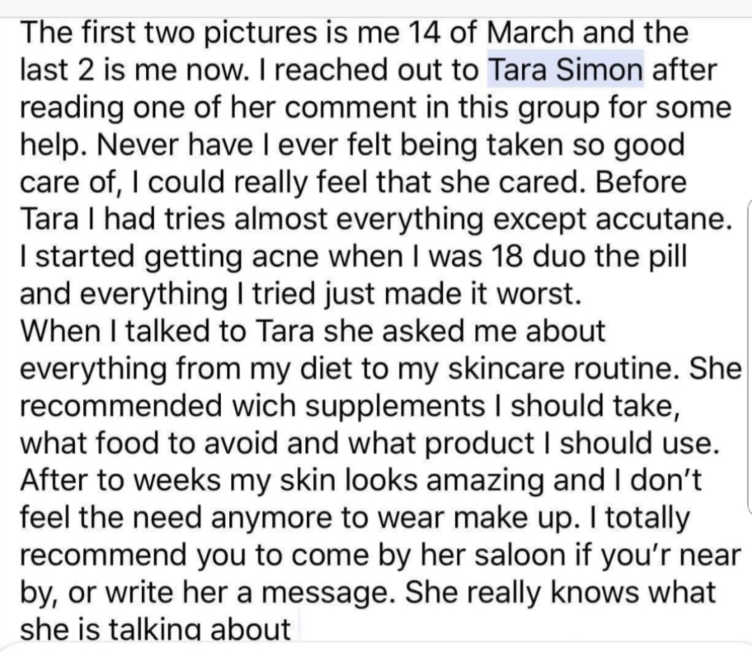Screen dimensions: 752x652
Task: Click the phrase "she is talking about"
Action: click(155, 630)
